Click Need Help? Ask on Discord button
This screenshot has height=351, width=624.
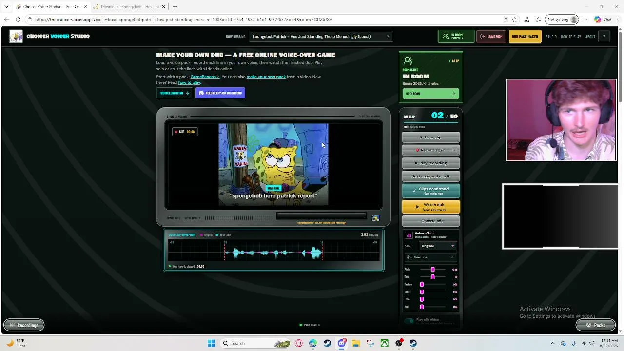pyautogui.click(x=220, y=93)
